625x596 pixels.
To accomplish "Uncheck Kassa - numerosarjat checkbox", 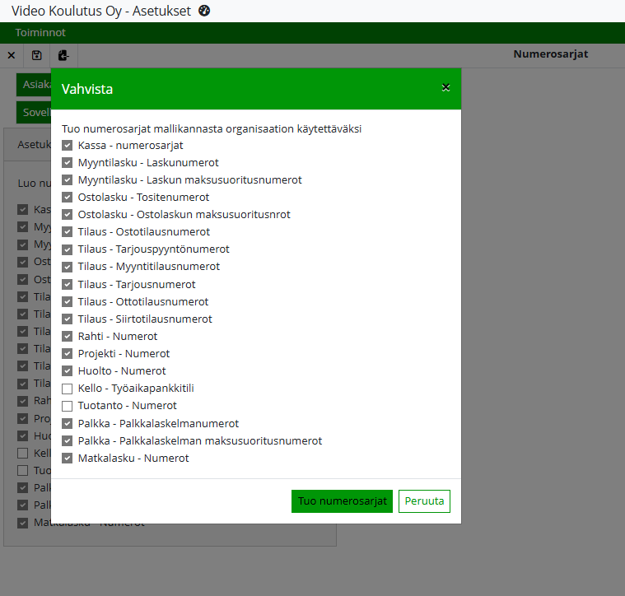I will [x=68, y=146].
